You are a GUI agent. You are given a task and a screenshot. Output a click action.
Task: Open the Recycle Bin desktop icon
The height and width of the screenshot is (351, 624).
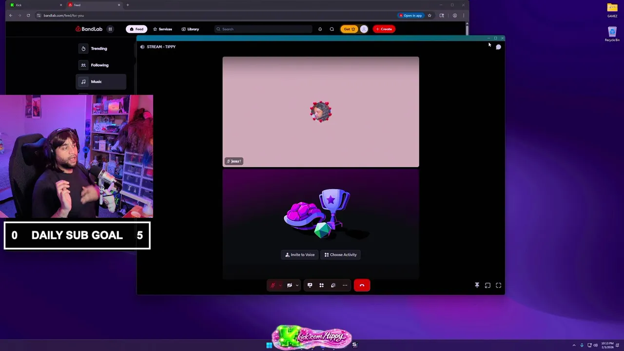pyautogui.click(x=612, y=34)
